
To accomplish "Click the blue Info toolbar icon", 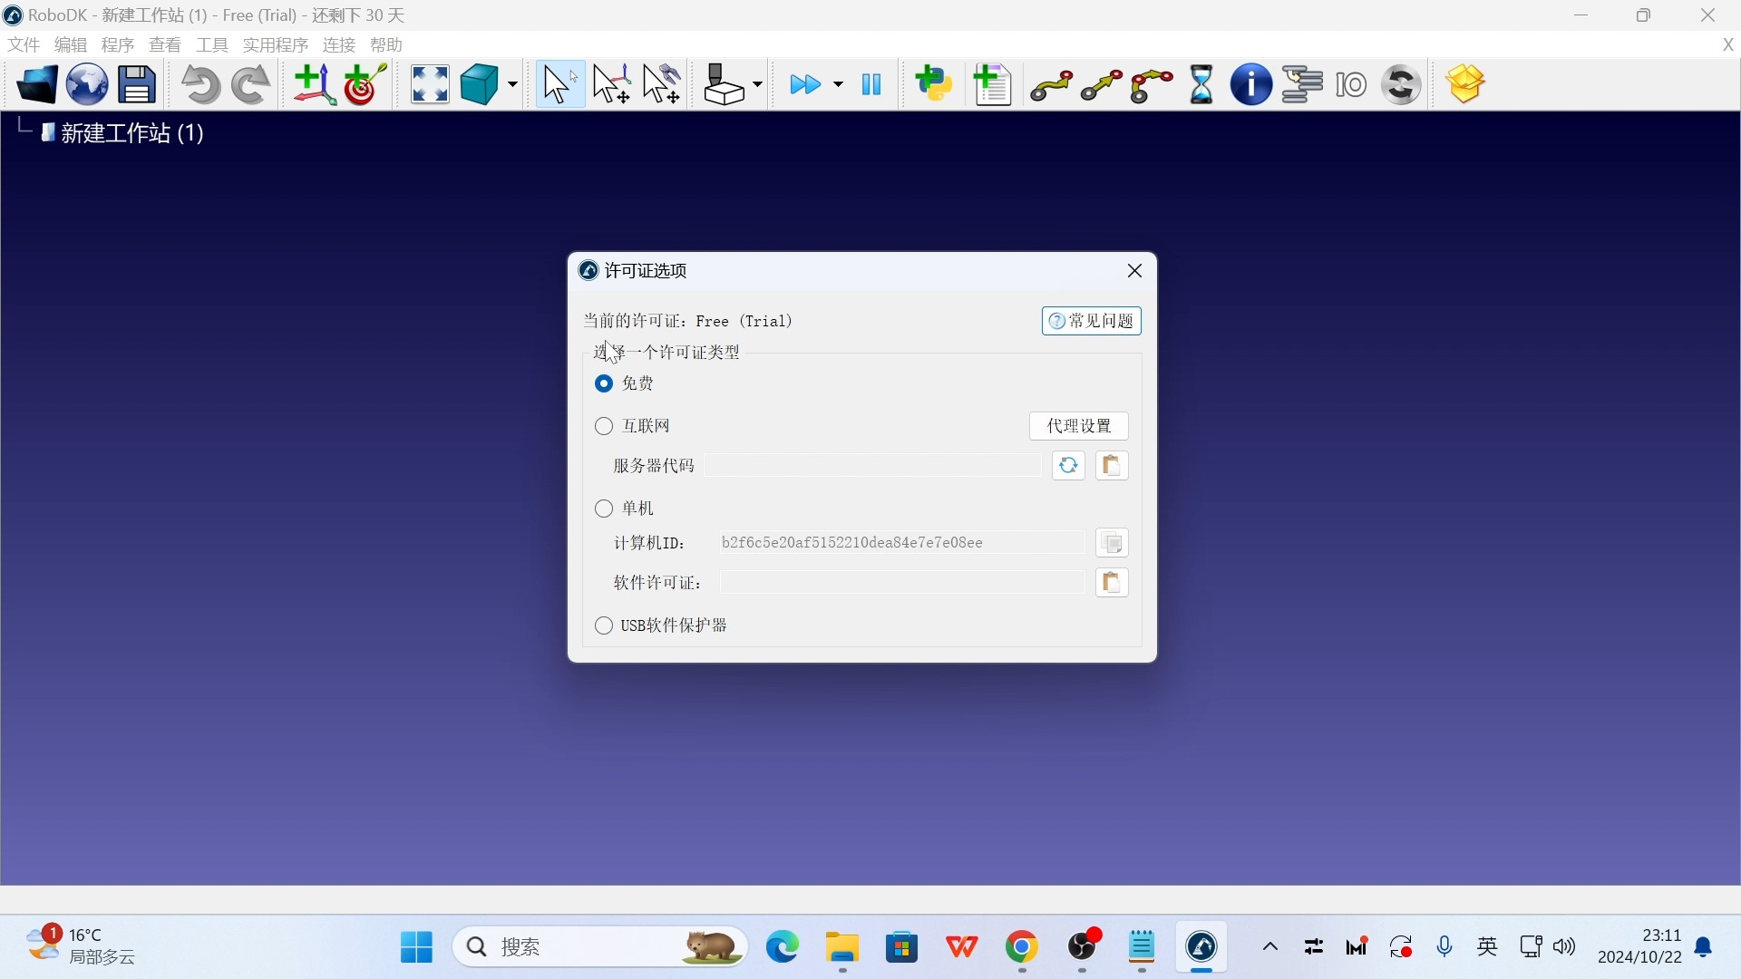I will (1251, 83).
